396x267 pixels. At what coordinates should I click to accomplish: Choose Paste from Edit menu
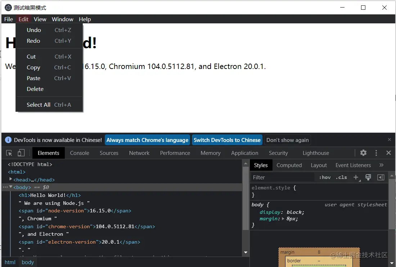pos(49,78)
